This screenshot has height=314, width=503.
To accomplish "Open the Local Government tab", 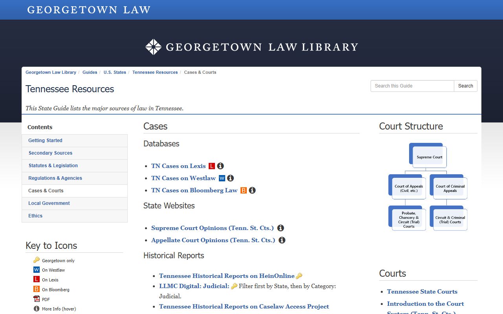I will coord(75,203).
